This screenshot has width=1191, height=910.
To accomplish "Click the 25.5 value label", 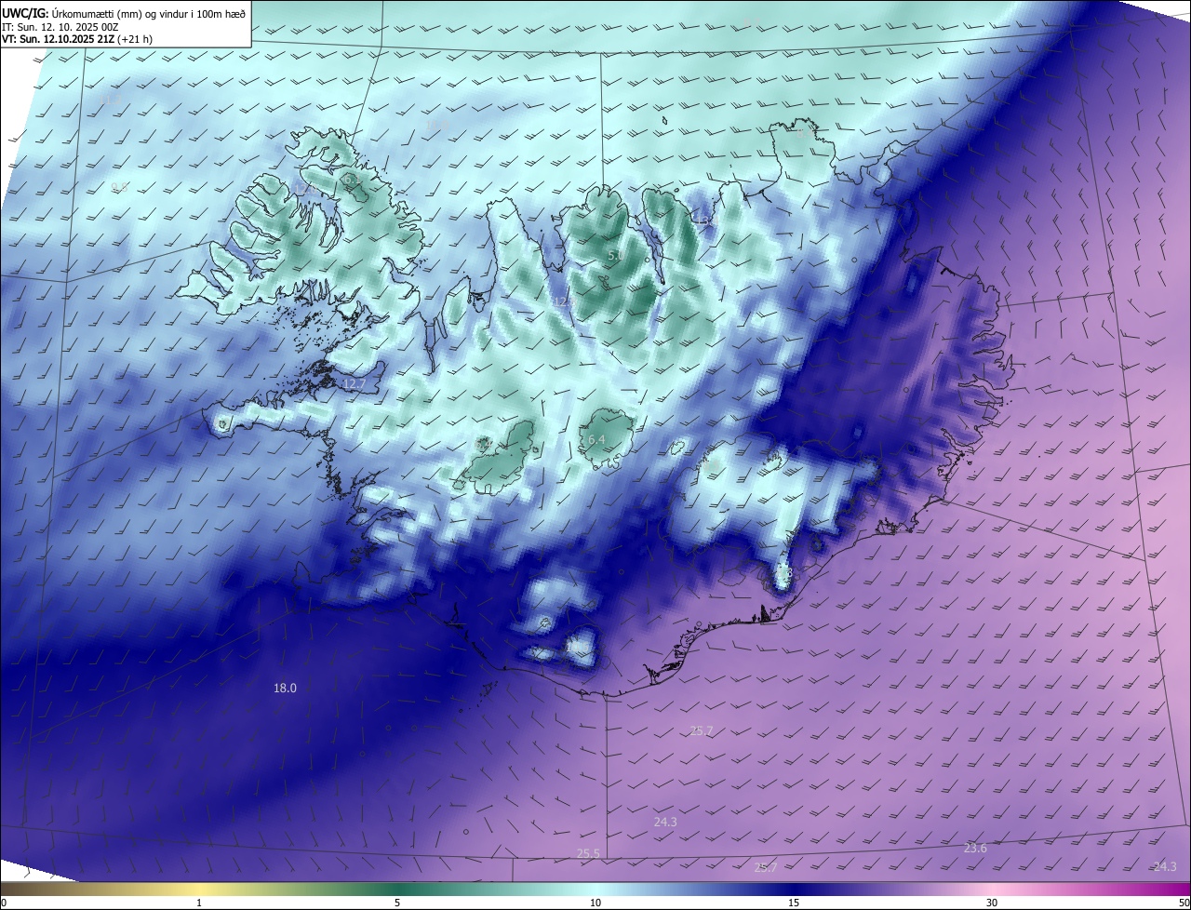I will point(588,853).
